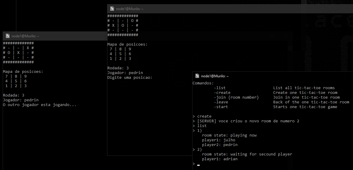
Task: Click 'player2: pedrin' line
Action: [x=220, y=145]
